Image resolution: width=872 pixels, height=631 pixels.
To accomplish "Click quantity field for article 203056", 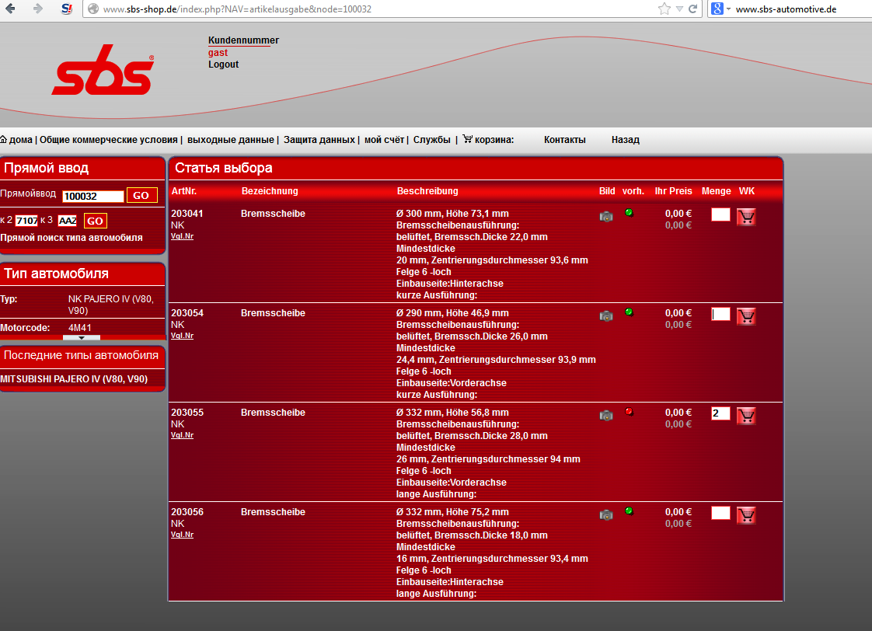I will click(x=720, y=513).
